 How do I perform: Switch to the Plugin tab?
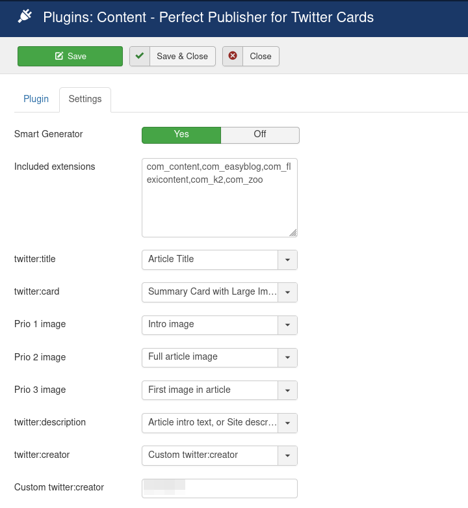pos(36,99)
